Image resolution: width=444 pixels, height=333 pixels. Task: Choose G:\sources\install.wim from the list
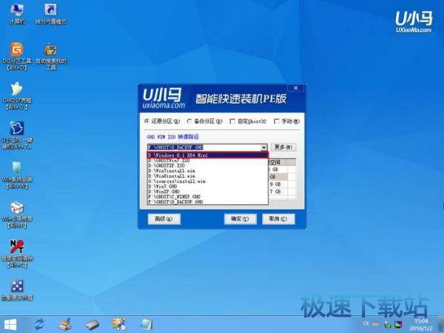pos(207,181)
